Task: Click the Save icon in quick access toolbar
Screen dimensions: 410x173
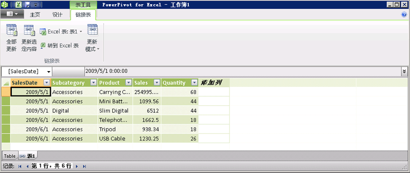Action: click(27, 5)
